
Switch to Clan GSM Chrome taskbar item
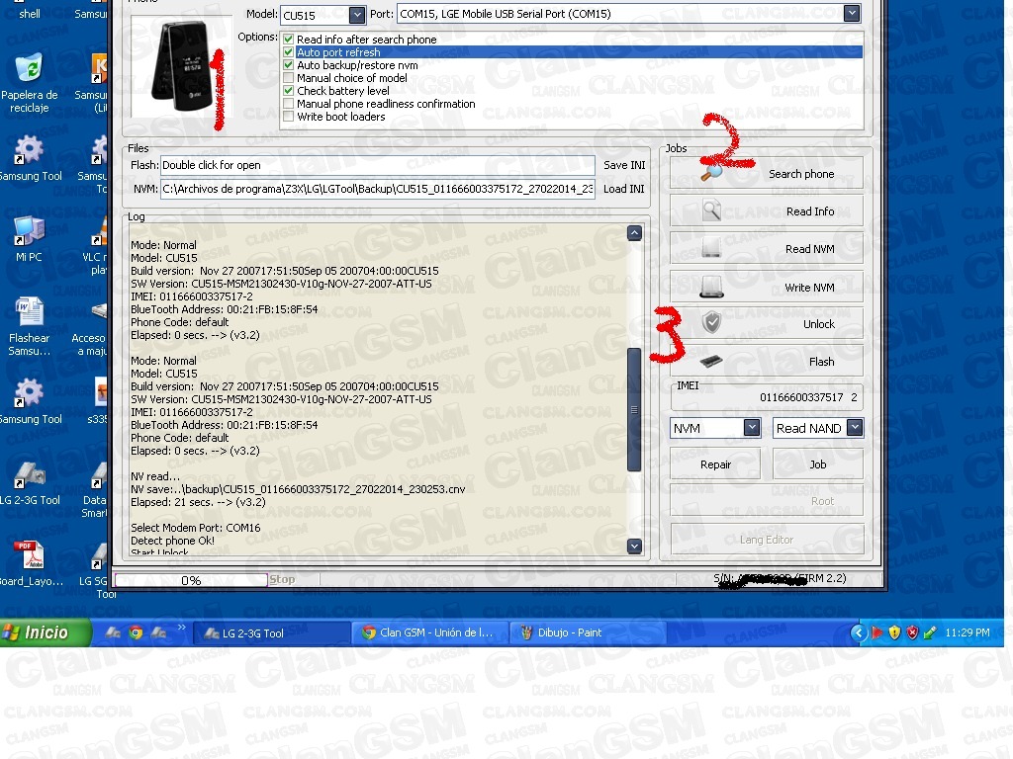point(429,632)
